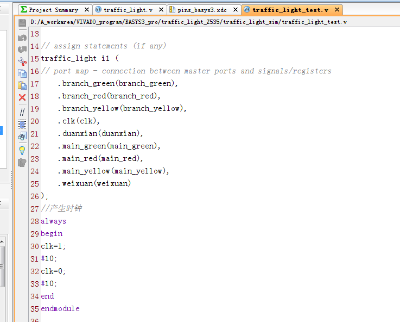400x322 pixels.
Task: Click the Copy icon in the editor sidebar
Action: (x=22, y=73)
